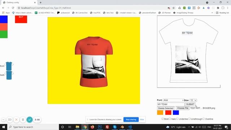231x130 pixels.
Task: Switch to the back shirt view thumbnail
Action: point(9,75)
